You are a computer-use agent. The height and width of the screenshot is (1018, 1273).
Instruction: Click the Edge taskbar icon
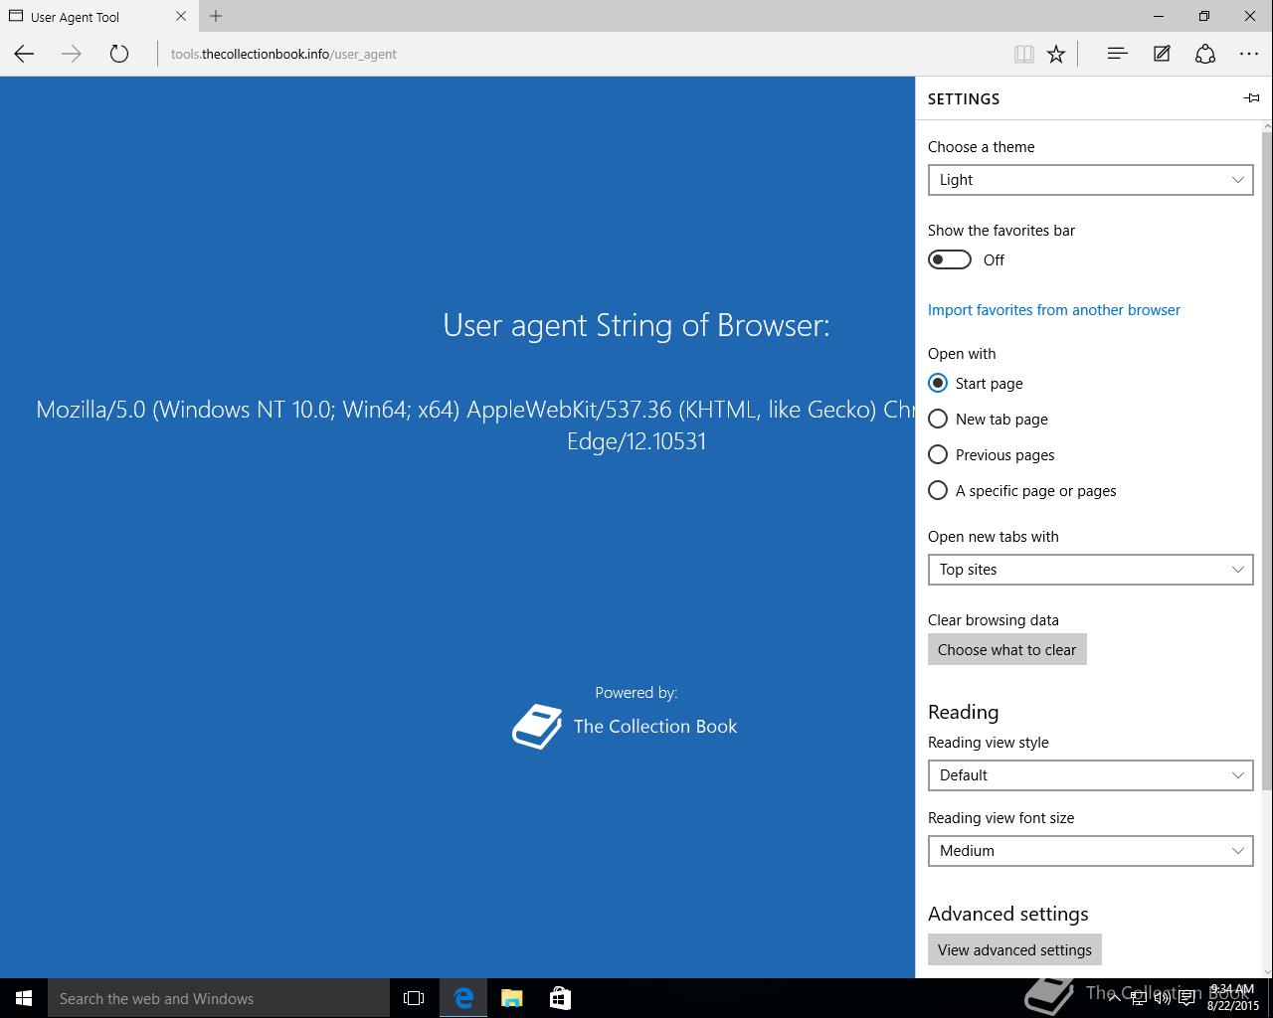point(463,998)
